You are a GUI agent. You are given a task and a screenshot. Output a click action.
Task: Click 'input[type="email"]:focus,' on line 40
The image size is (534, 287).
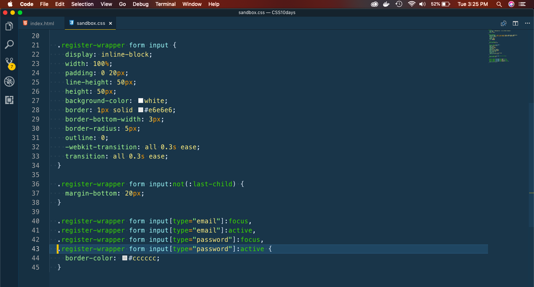tap(201, 221)
